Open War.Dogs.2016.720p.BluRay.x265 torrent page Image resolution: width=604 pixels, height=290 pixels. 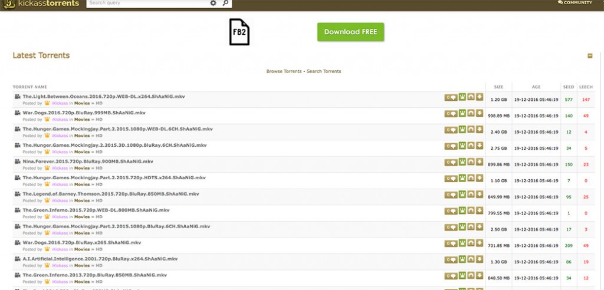(x=81, y=242)
